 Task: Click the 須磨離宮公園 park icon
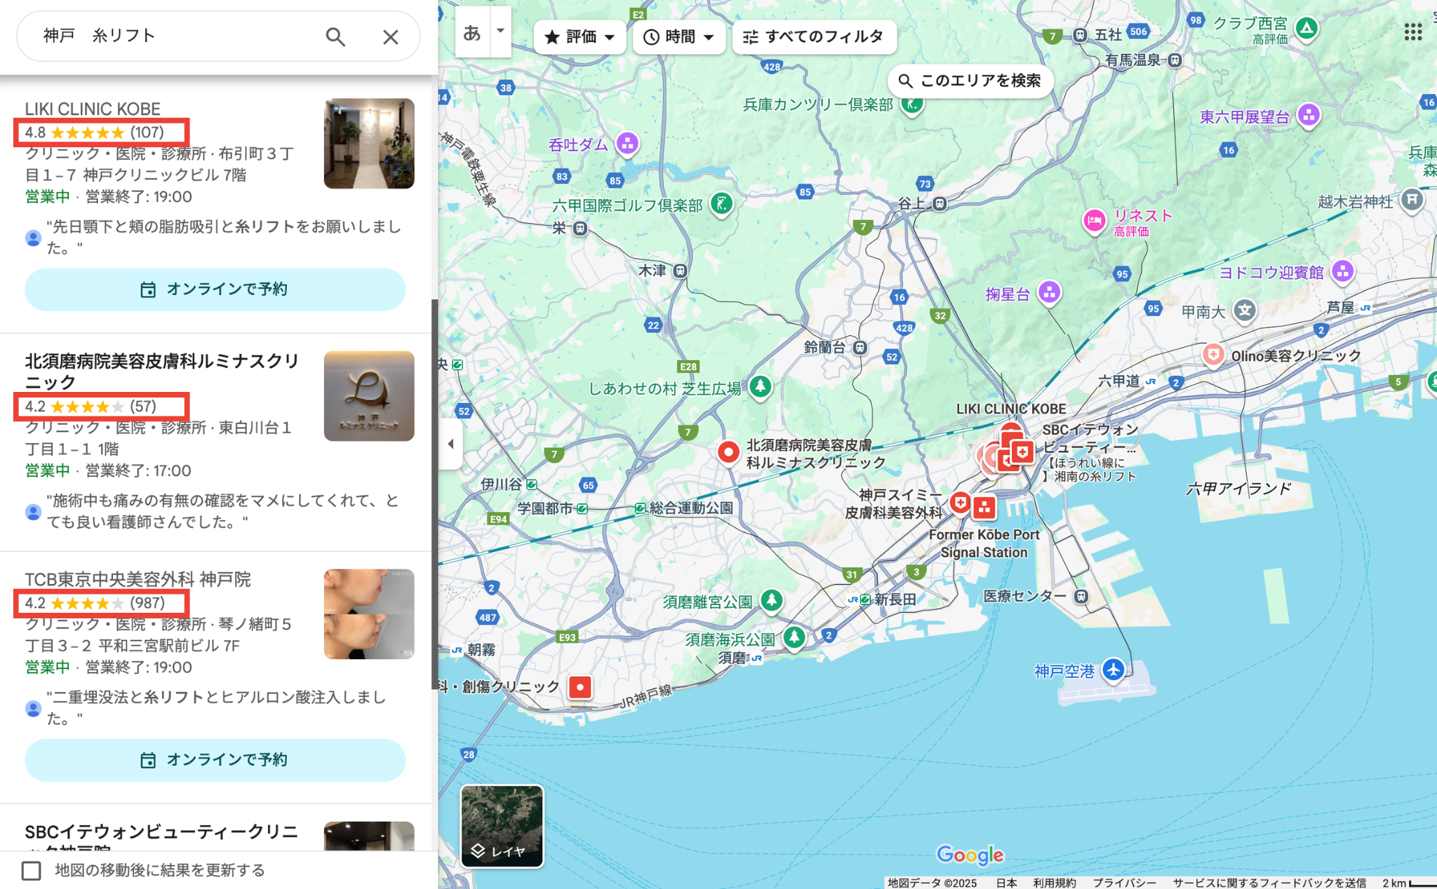point(772,600)
